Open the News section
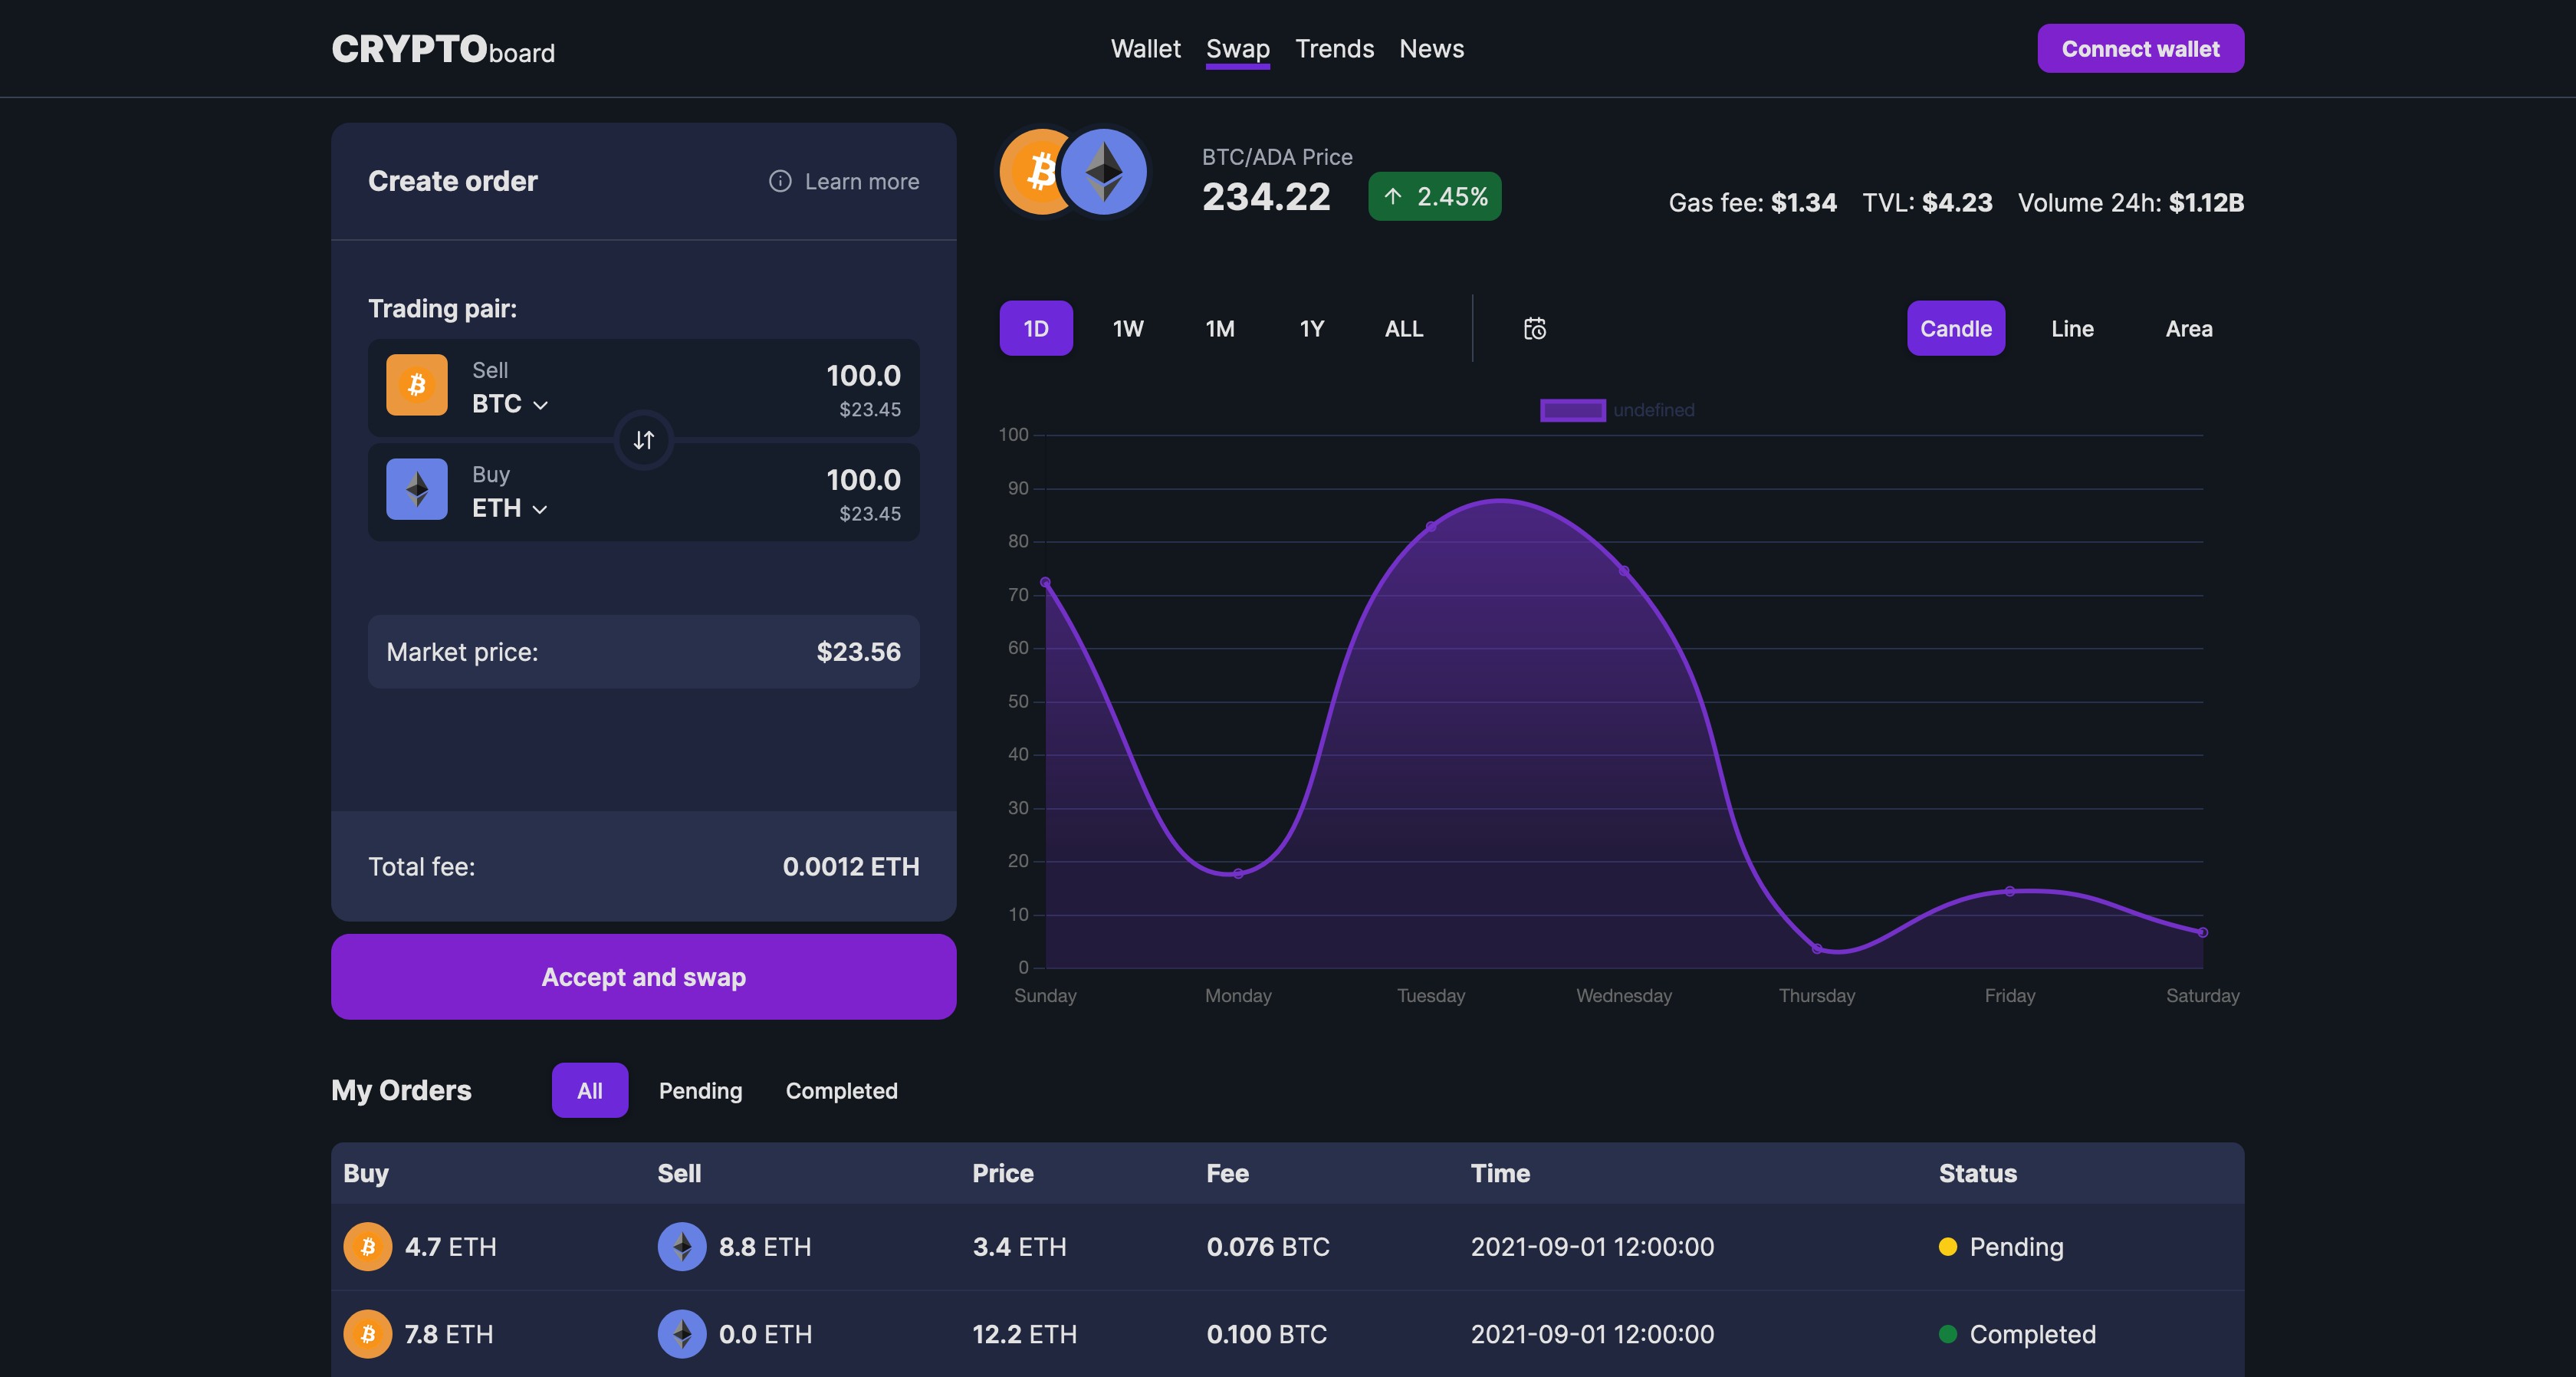The image size is (2576, 1377). (x=1432, y=49)
